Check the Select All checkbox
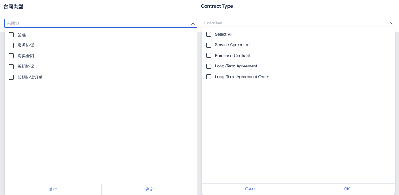Screen dimensions: 399x195 pos(209,34)
